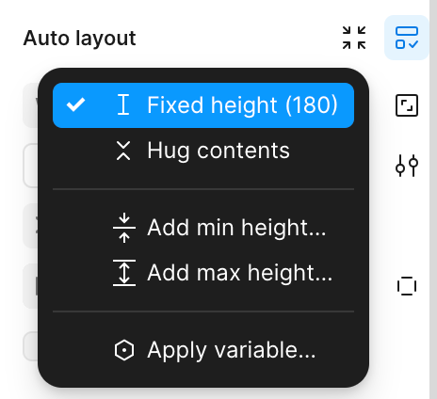Click the resize-to-fit square icon
The width and height of the screenshot is (437, 399).
click(x=407, y=105)
